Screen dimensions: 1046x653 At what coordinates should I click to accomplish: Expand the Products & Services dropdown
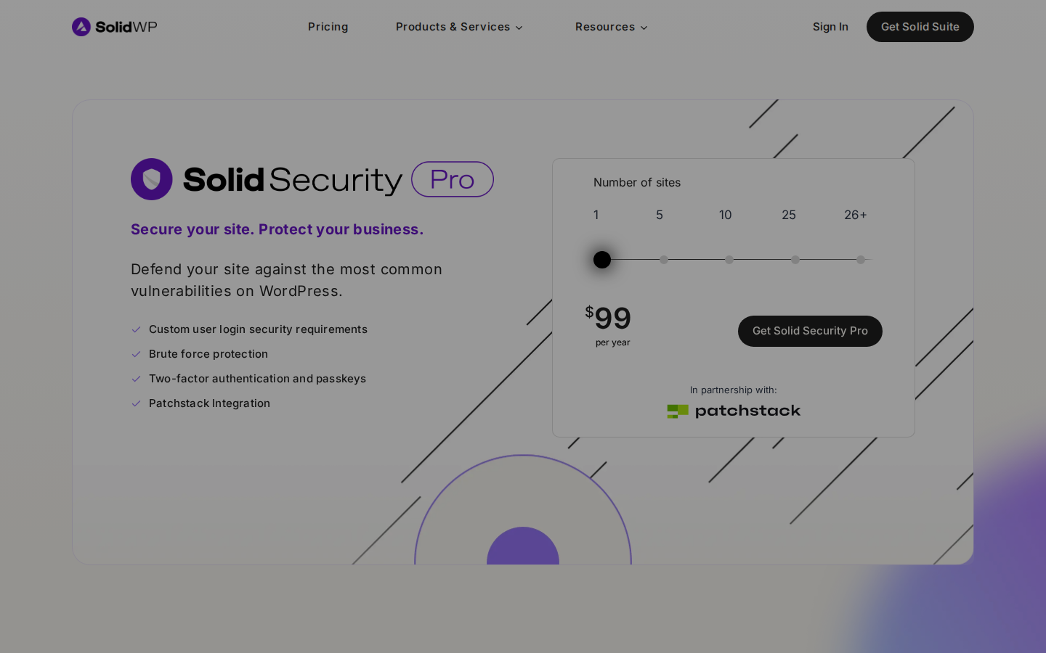pyautogui.click(x=458, y=27)
